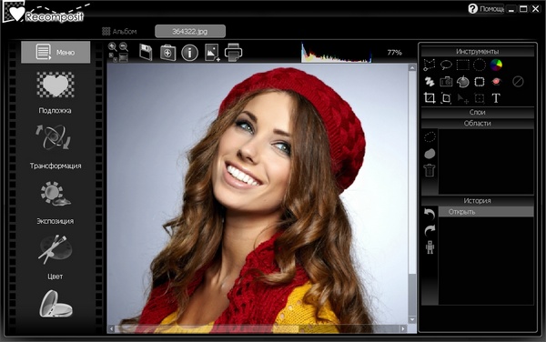
Task: Click the print icon in toolbar
Action: (x=233, y=53)
